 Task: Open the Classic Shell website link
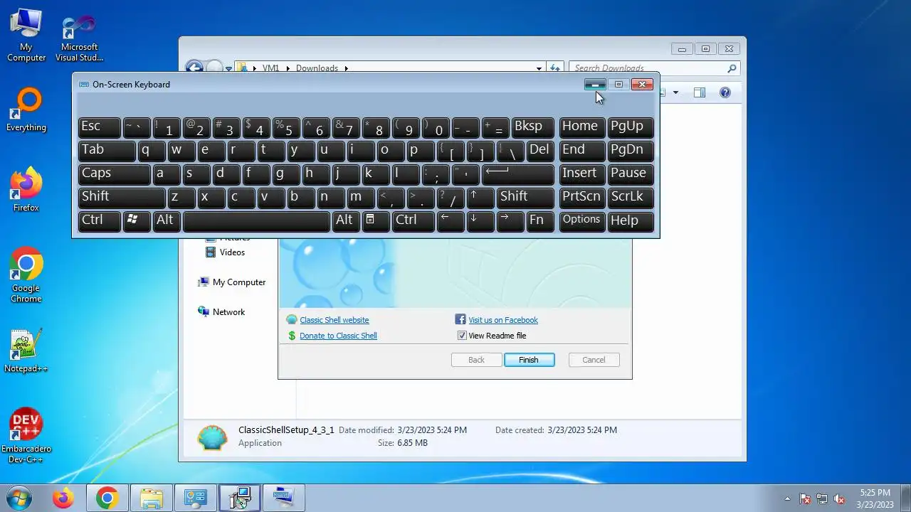click(x=335, y=320)
